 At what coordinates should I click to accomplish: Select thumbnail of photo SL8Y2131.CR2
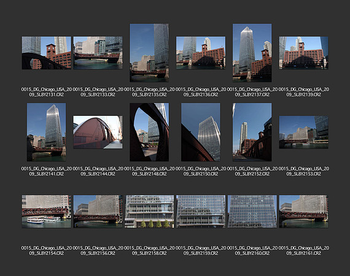tap(47, 53)
